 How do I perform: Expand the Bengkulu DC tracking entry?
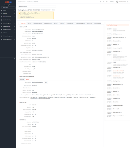click(119, 88)
